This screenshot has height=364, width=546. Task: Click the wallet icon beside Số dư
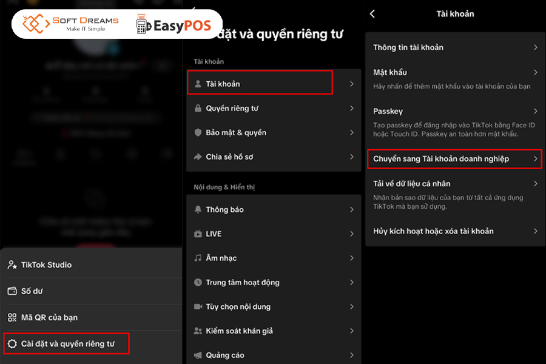tap(12, 291)
